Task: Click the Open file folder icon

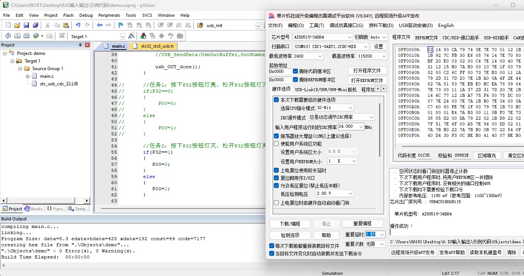Action: coord(17,25)
